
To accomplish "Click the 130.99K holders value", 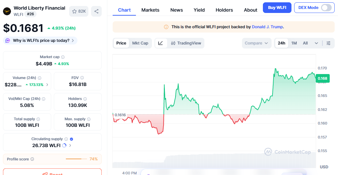I will [x=77, y=105].
